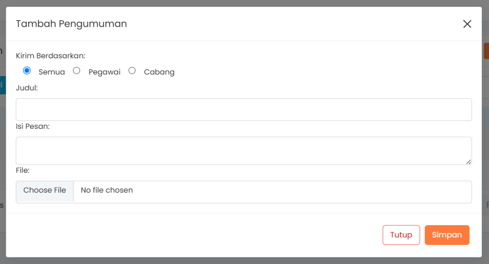Save the announcement with Simpan
The width and height of the screenshot is (489, 264).
tap(447, 235)
